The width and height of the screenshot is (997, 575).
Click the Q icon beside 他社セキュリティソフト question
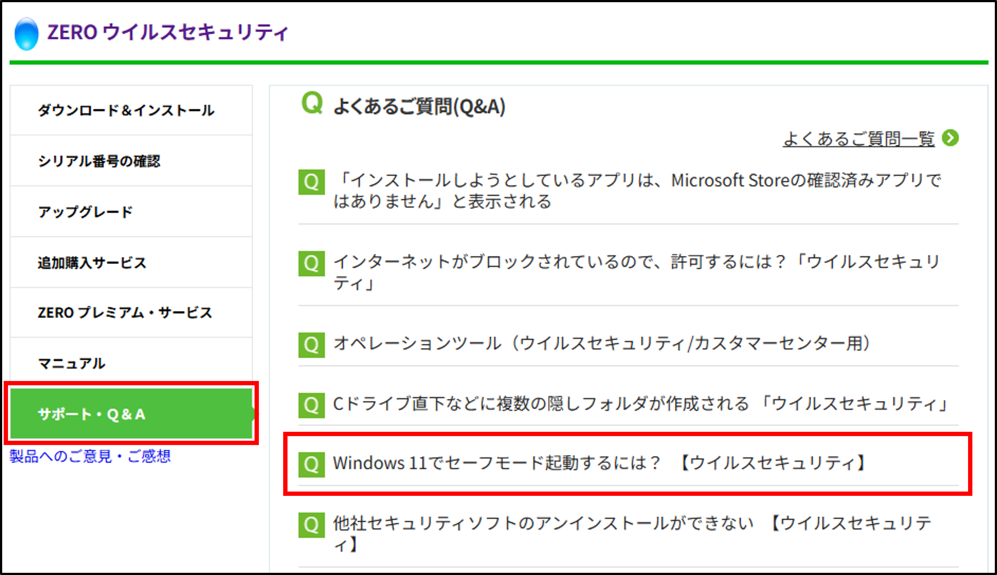[312, 525]
